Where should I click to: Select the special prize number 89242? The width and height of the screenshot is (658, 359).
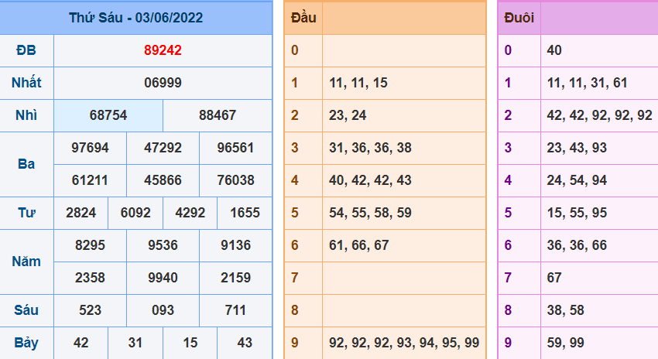click(x=163, y=50)
